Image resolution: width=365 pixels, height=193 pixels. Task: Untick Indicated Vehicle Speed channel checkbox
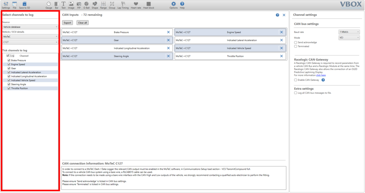pyautogui.click(x=9, y=80)
